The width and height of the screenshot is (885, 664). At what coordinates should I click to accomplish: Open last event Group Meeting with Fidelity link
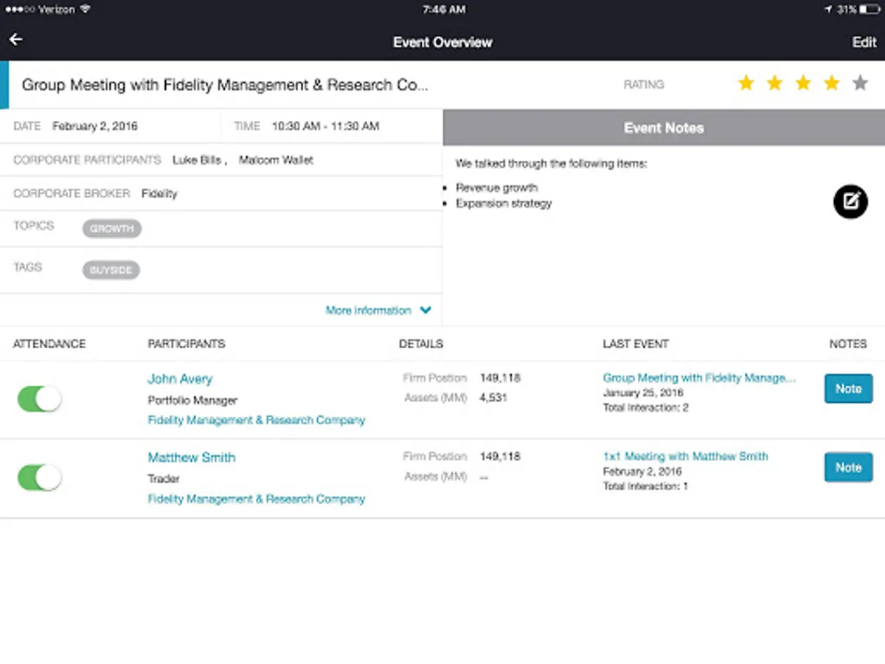[x=699, y=378]
